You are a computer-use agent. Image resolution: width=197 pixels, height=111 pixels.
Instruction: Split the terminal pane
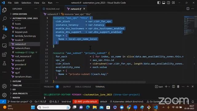pyautogui.click(x=174, y=87)
